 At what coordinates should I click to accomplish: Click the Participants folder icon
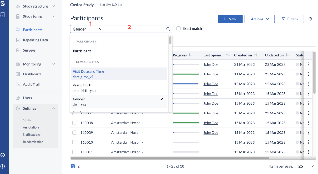coord(18,30)
